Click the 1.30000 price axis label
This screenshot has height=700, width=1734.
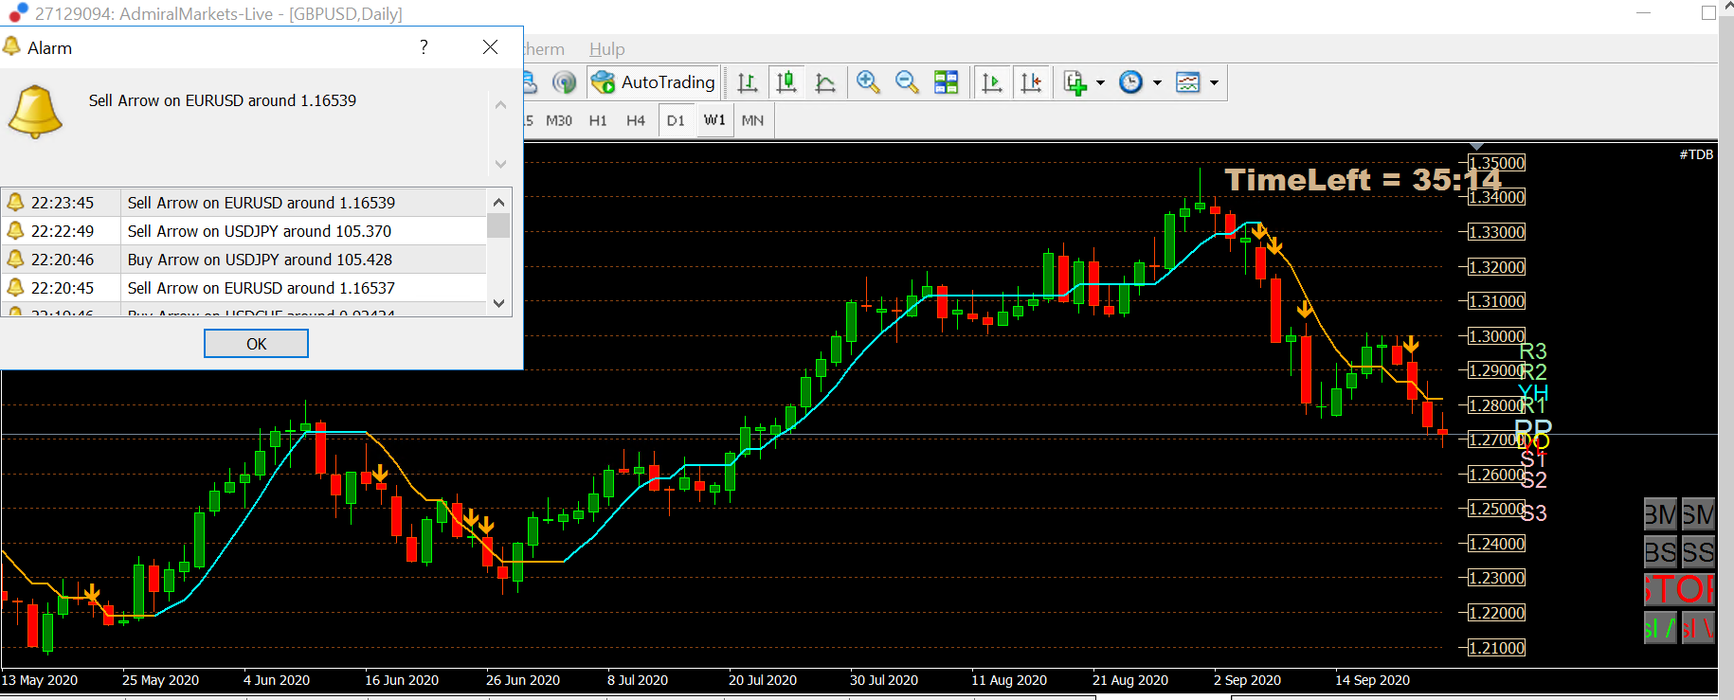coord(1496,336)
